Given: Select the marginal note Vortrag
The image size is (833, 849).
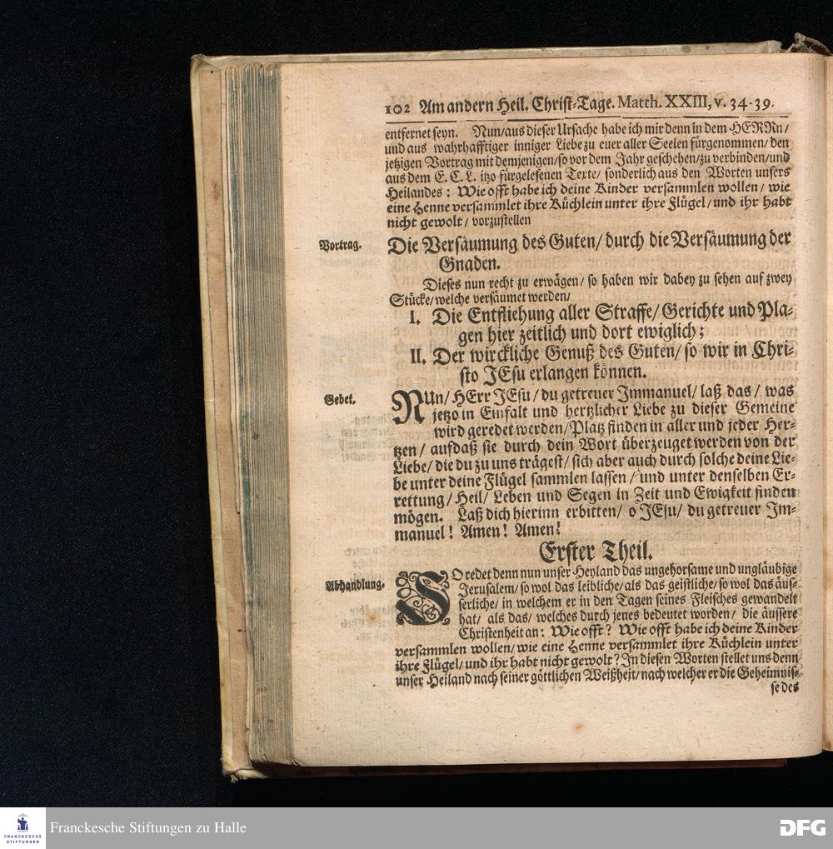Looking at the screenshot, I should pos(340,245).
